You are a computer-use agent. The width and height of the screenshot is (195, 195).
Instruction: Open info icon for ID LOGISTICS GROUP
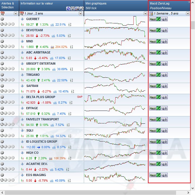(22, 142)
